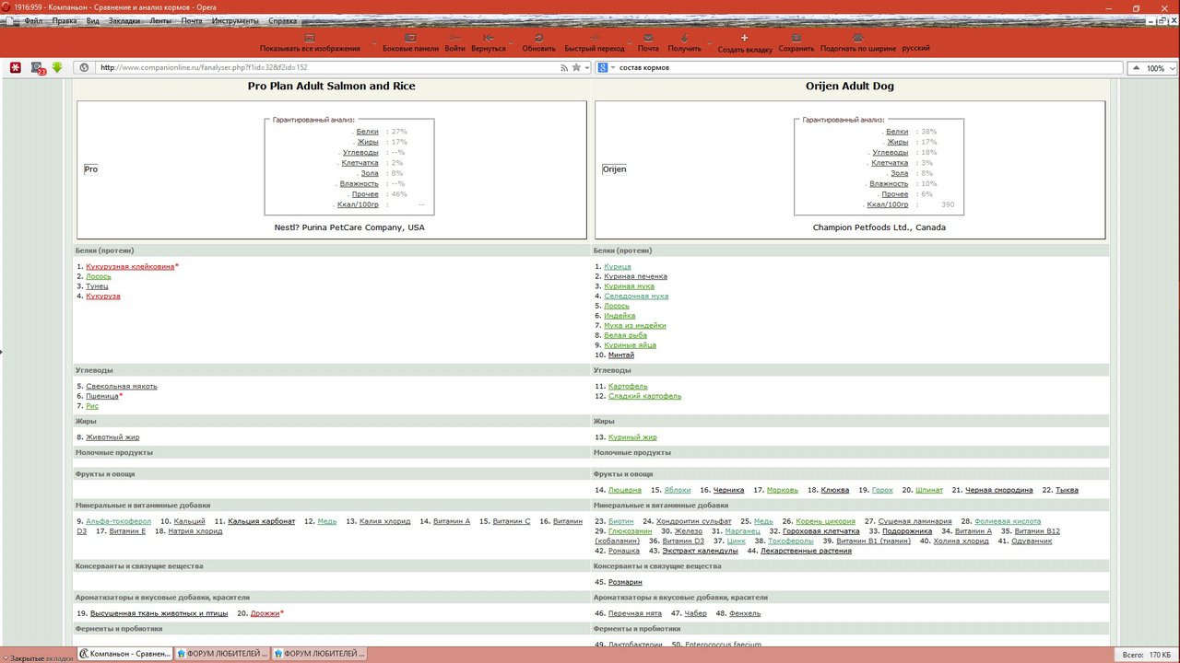This screenshot has width=1180, height=663.
Task: Click the bookmark star in address bar
Action: 576,67
